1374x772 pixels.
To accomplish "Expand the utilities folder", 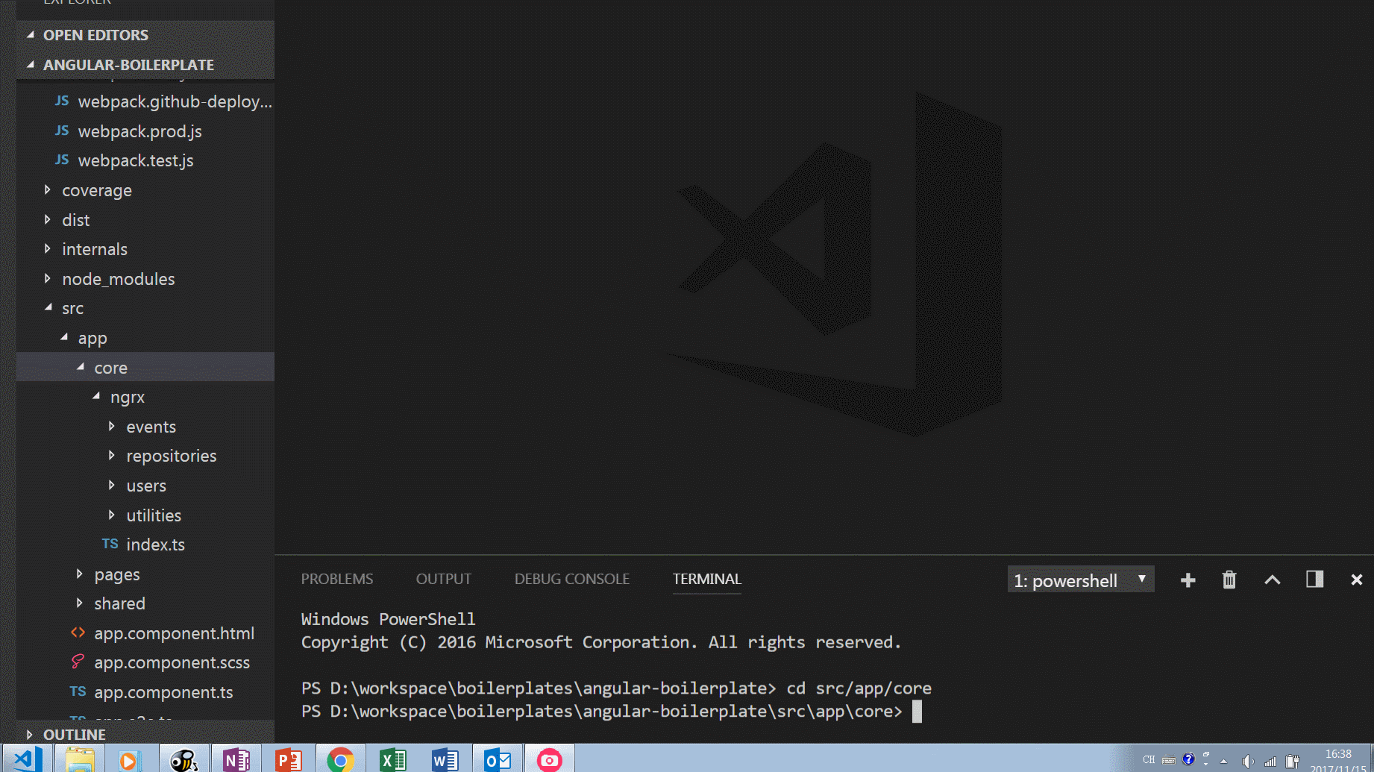I will pos(145,515).
